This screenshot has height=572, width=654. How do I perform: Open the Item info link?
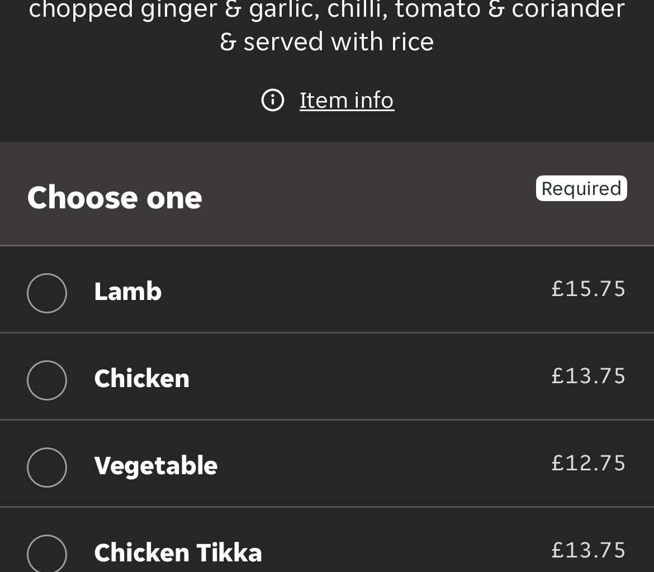pos(347,101)
